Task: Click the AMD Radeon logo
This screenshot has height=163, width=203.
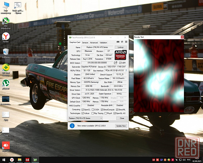Action: (x=120, y=55)
